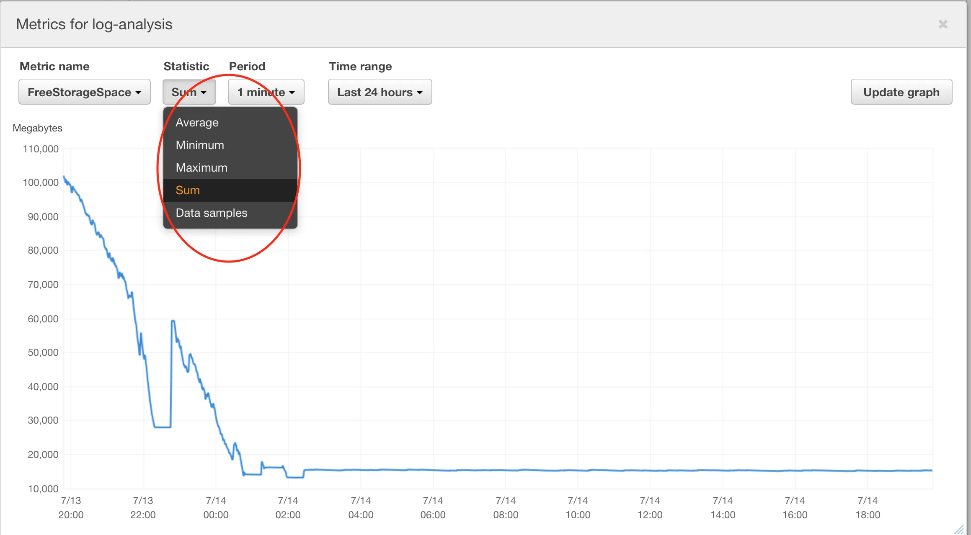Click the Update graph button

coord(901,92)
